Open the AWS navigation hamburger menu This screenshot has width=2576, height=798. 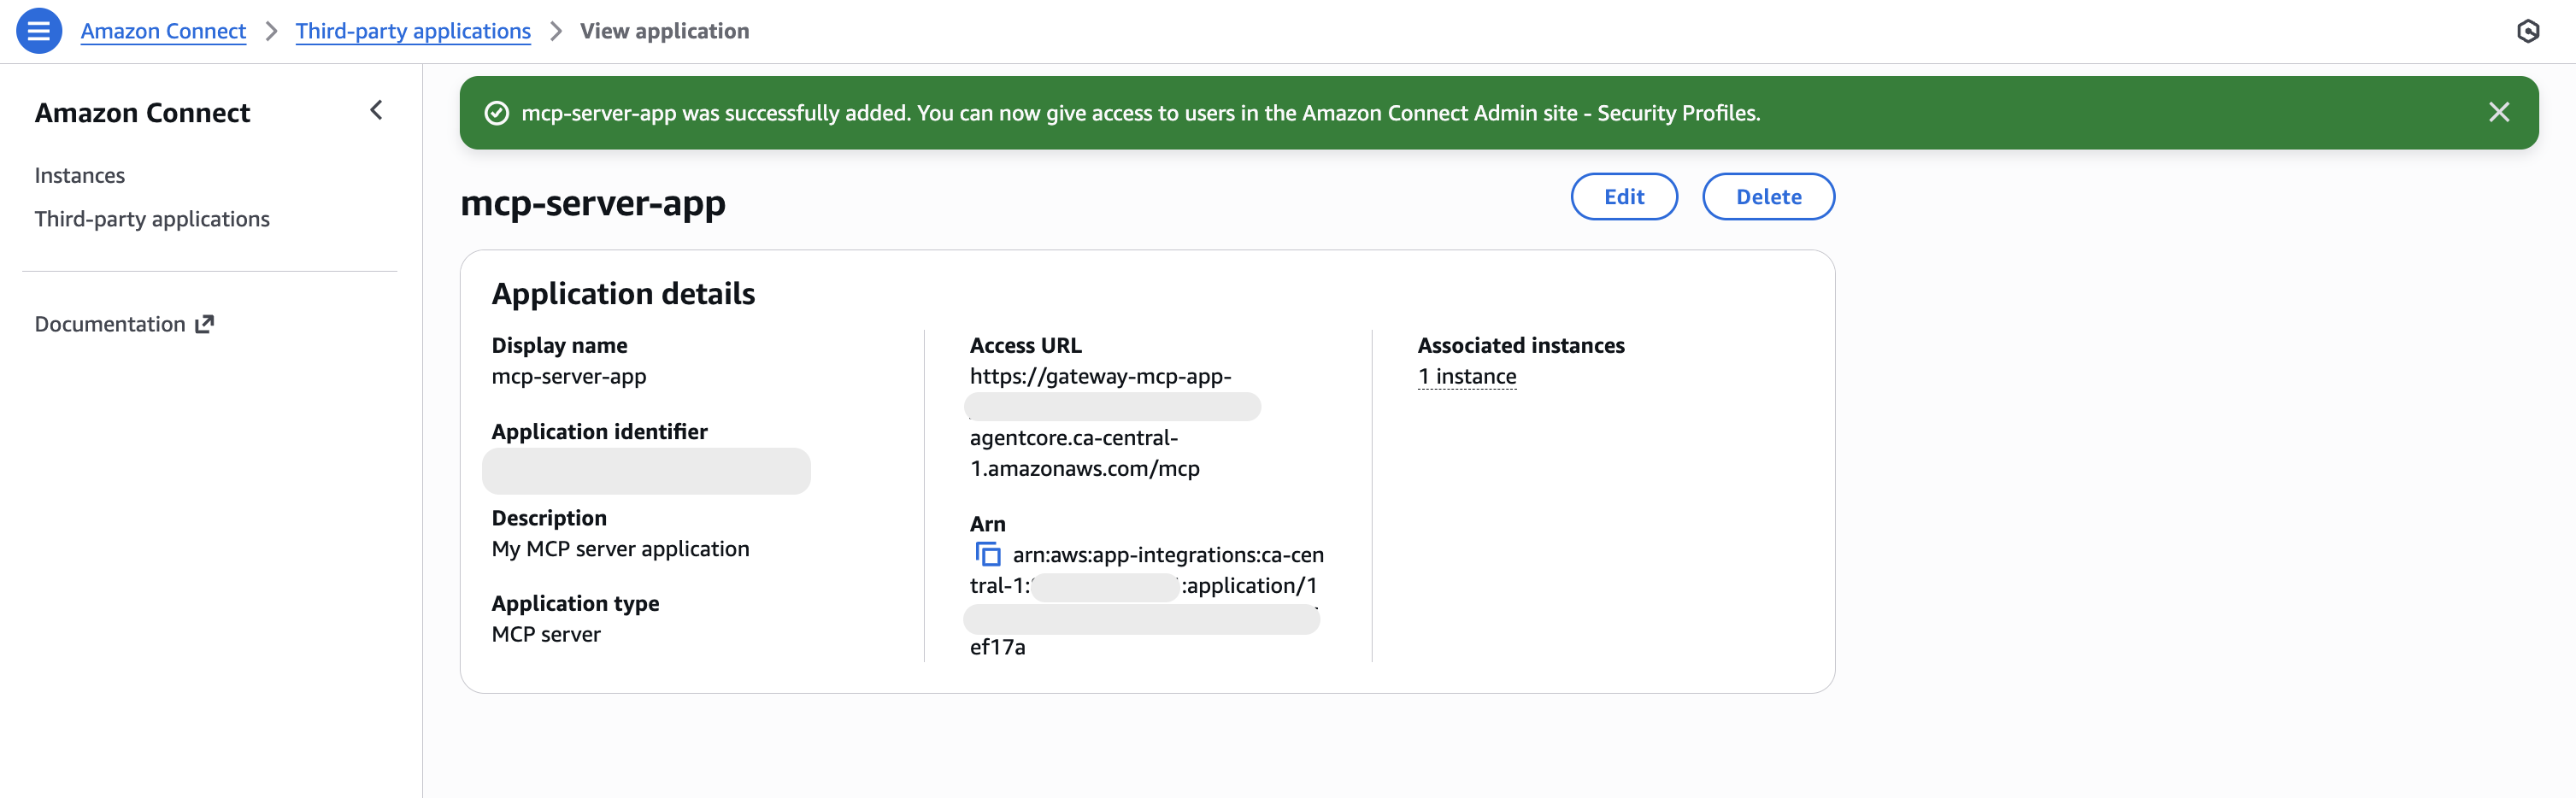[x=38, y=31]
